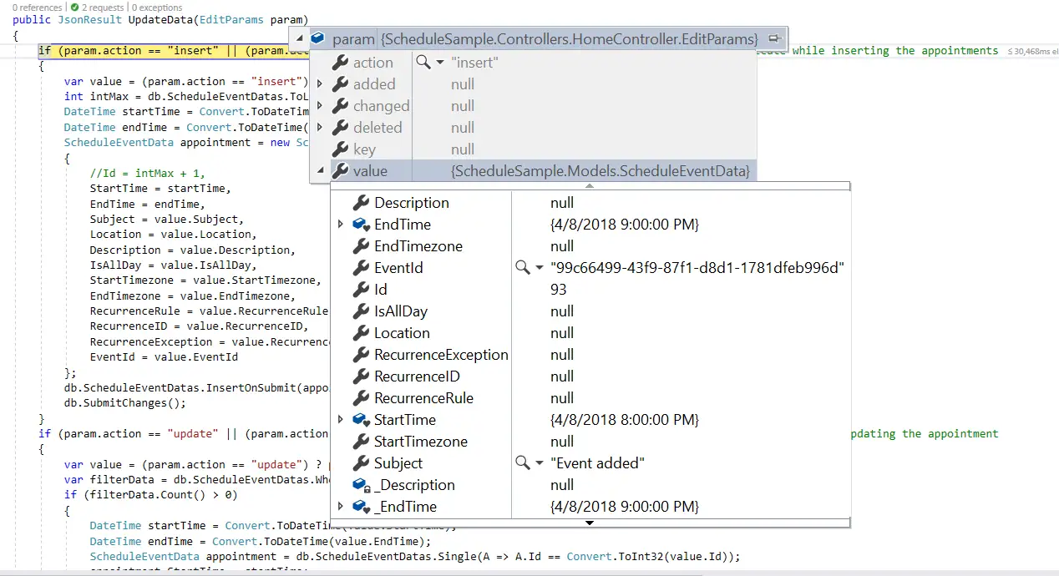Select the EndTime property value 9:00:00 PM
The width and height of the screenshot is (1059, 576).
(x=625, y=225)
